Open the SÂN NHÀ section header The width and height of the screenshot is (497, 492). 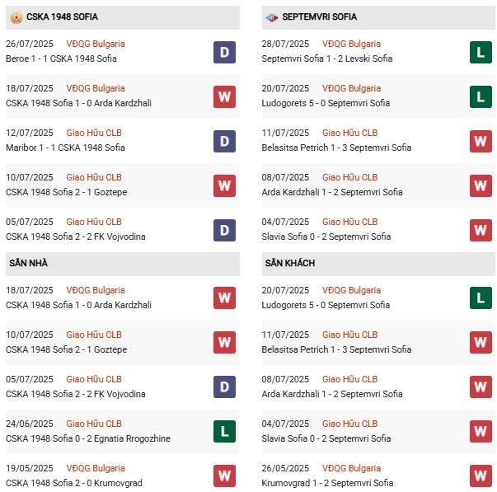pos(29,263)
